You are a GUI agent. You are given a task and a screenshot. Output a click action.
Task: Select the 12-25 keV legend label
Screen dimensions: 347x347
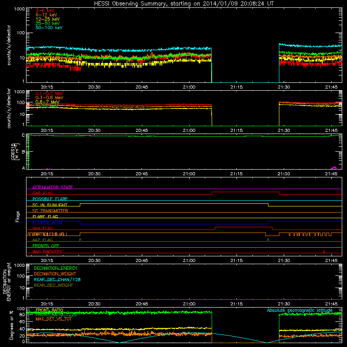click(x=47, y=19)
